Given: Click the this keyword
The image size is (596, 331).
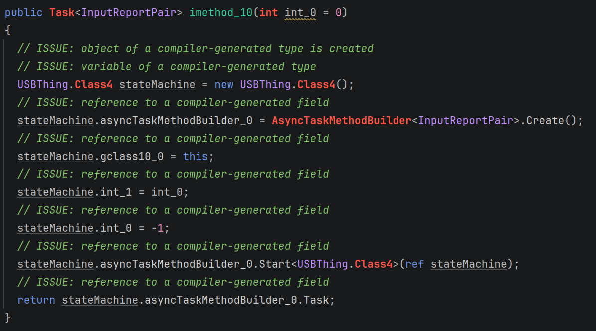Looking at the screenshot, I should (195, 157).
